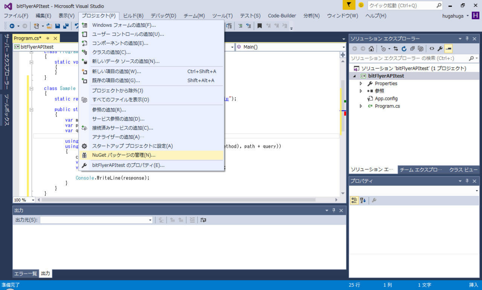Select 参照の追加(R)... menu item
The height and width of the screenshot is (290, 482).
click(x=151, y=110)
